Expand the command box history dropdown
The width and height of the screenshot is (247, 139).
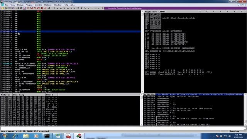click(245, 128)
